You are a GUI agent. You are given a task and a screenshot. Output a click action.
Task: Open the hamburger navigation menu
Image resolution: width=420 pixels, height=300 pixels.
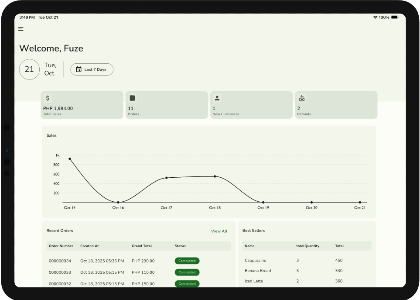coord(21,29)
